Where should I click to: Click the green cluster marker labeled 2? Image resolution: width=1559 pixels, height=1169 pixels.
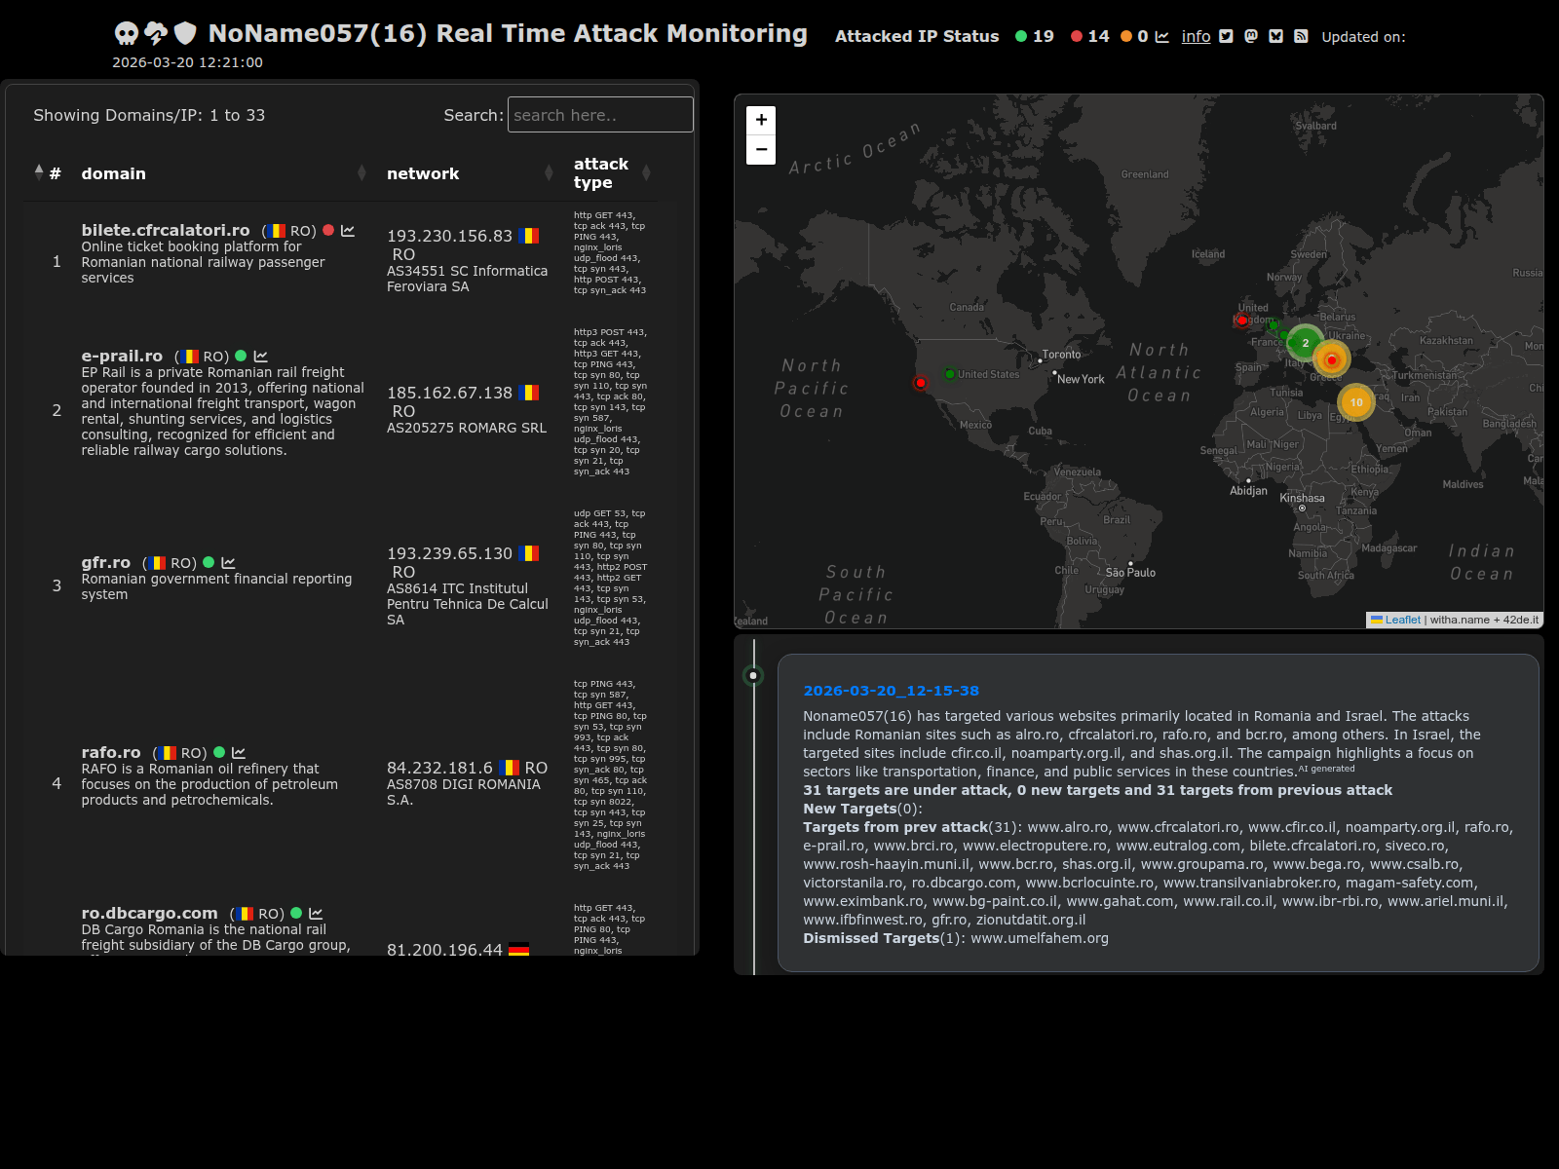click(x=1305, y=343)
